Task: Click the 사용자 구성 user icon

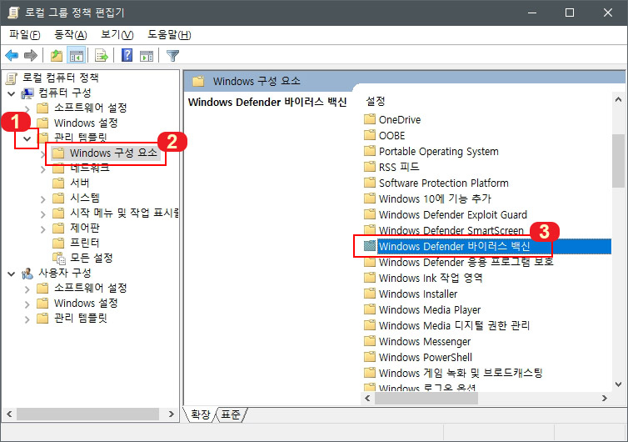Action: [x=27, y=274]
